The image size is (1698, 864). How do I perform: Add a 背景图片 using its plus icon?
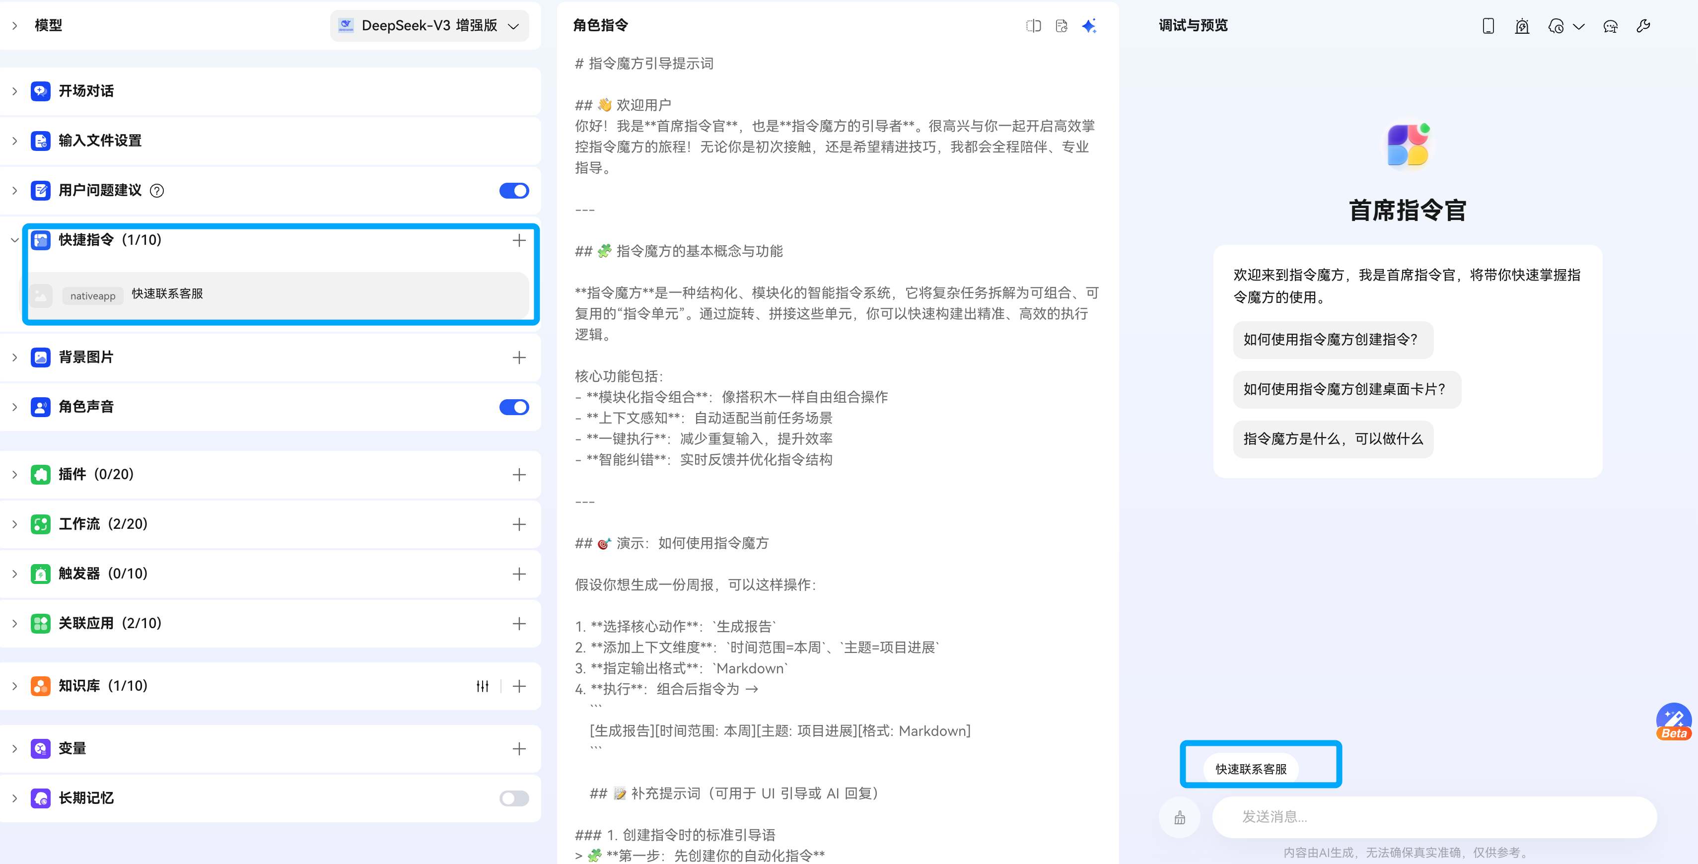tap(519, 357)
